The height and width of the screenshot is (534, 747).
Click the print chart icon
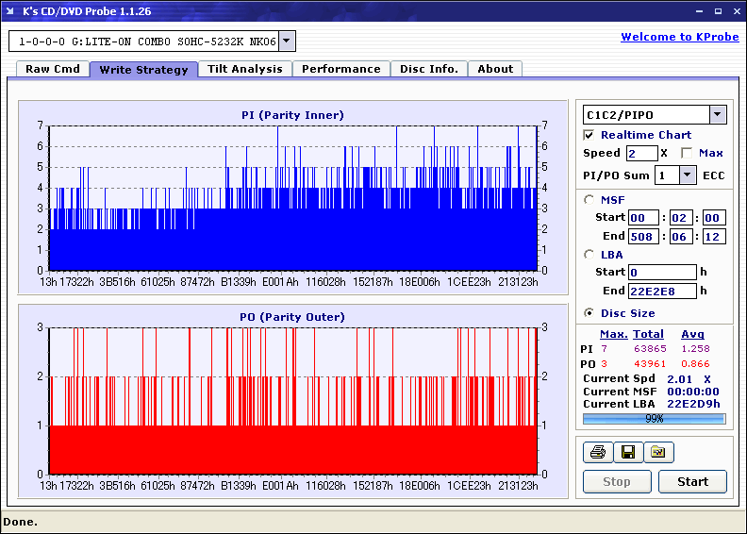[x=597, y=453]
